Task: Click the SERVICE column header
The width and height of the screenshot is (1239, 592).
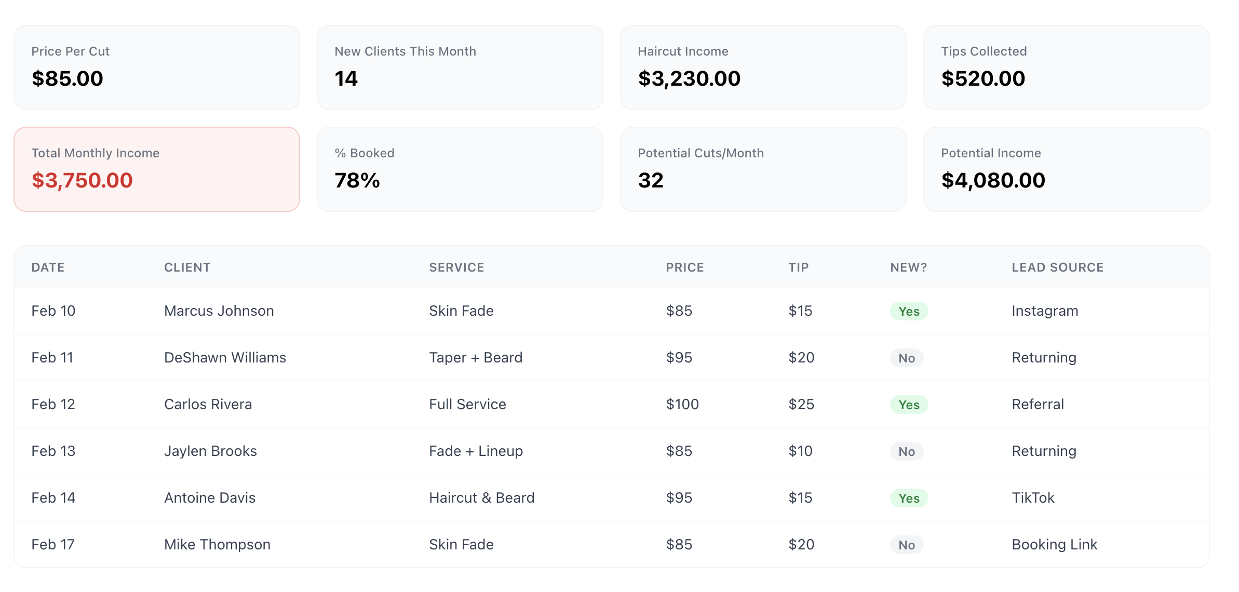Action: click(456, 267)
